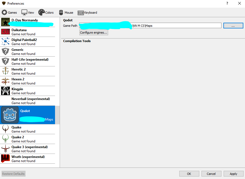This screenshot has width=245, height=179.
Task: Click Configure engines button
Action: pos(94,33)
